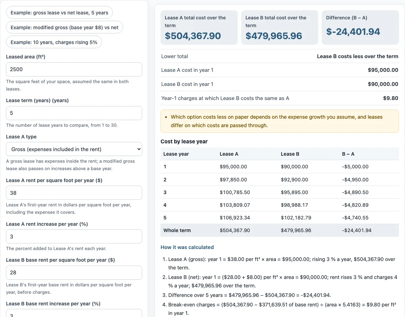Select the Lease A cost in year 1 value $95,000.00
405x317 pixels.
[x=383, y=70]
